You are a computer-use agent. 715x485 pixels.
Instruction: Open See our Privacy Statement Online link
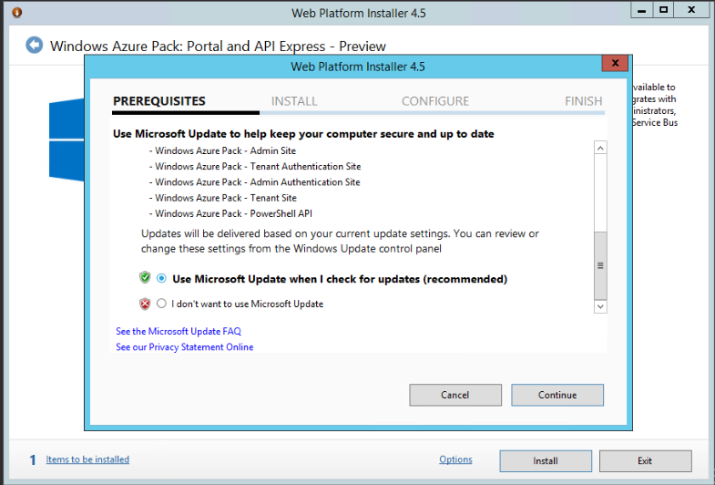[x=185, y=347]
